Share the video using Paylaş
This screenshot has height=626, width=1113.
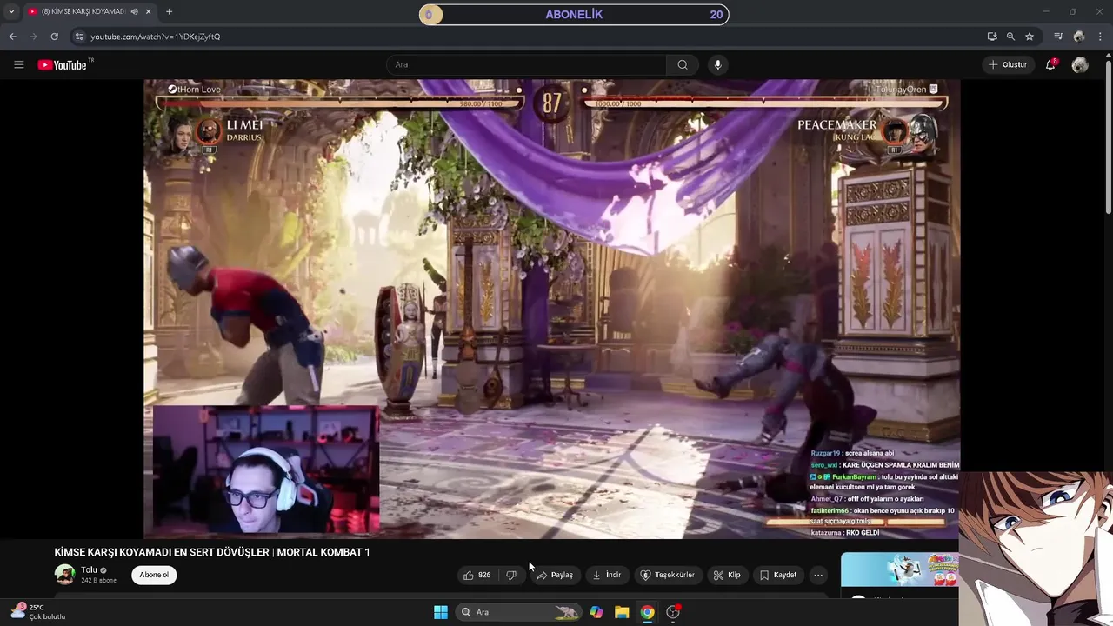555,575
